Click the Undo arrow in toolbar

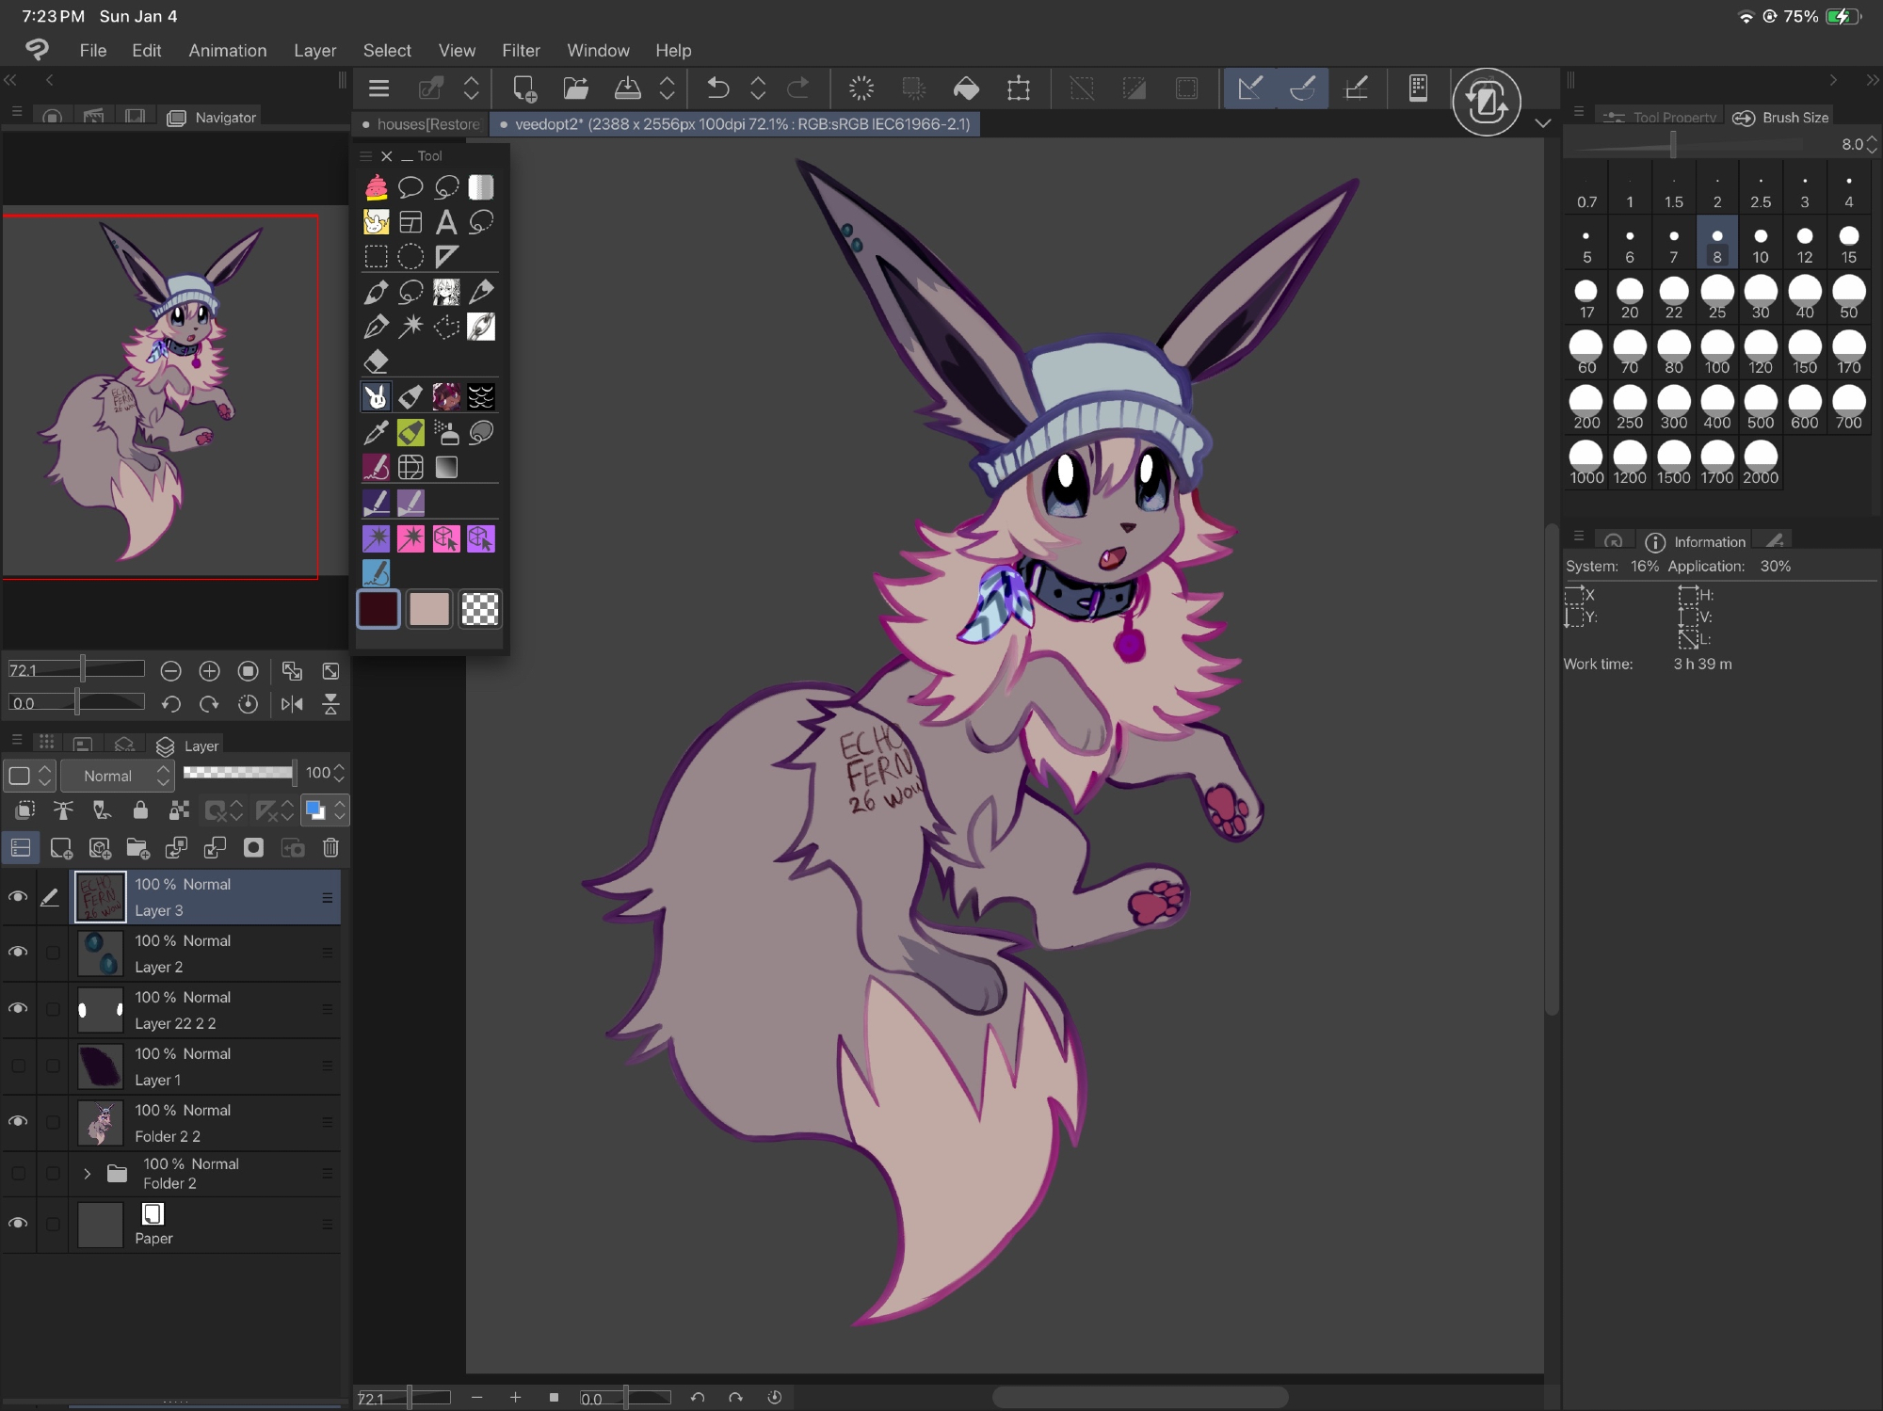pyautogui.click(x=717, y=88)
